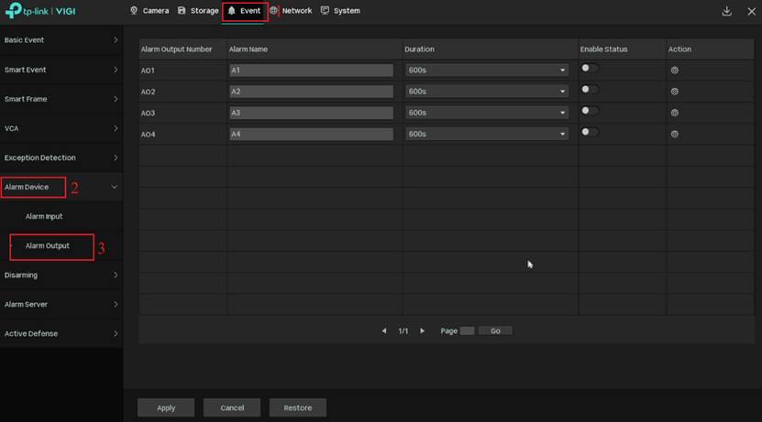Click the A2 alarm name field
This screenshot has height=422, width=762.
[310, 92]
